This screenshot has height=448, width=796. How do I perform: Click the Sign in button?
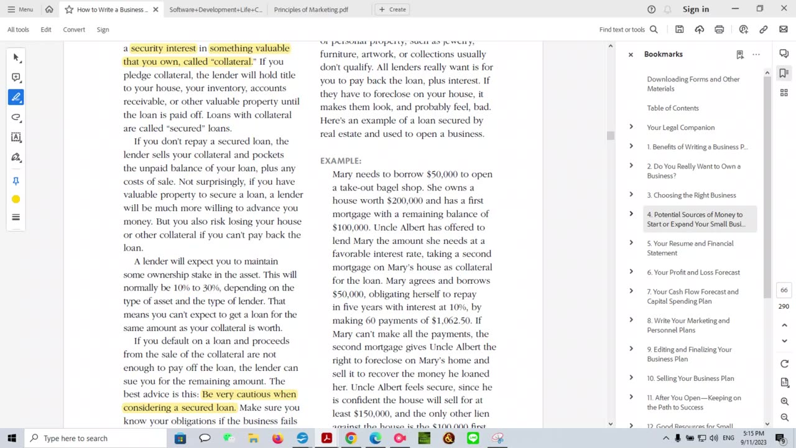(696, 9)
